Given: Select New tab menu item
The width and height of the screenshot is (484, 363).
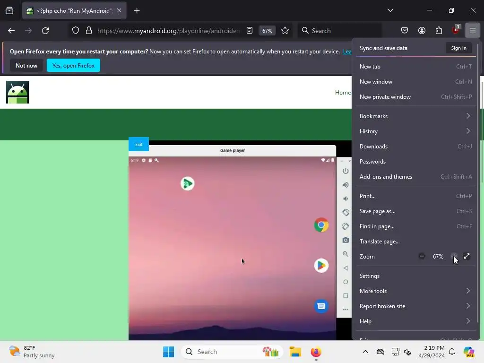Looking at the screenshot, I should click(415, 66).
